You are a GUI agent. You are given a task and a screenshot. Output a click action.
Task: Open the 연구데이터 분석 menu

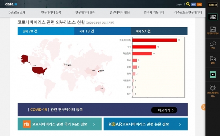(x=85, y=12)
